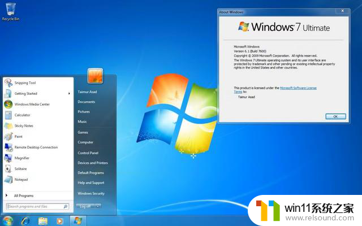
Task: Click the Log off button
Action: (x=85, y=206)
